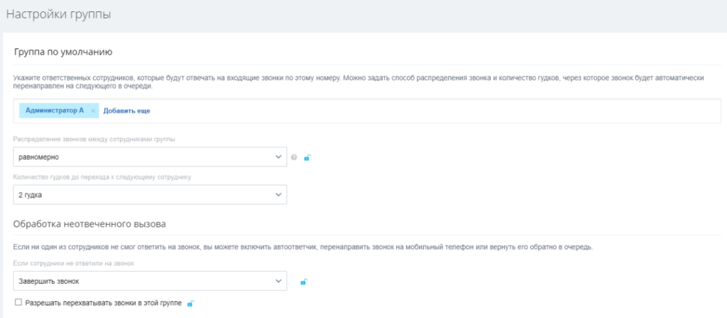
Task: Click the help icon next to равномерно dropdown
Action: 294,157
